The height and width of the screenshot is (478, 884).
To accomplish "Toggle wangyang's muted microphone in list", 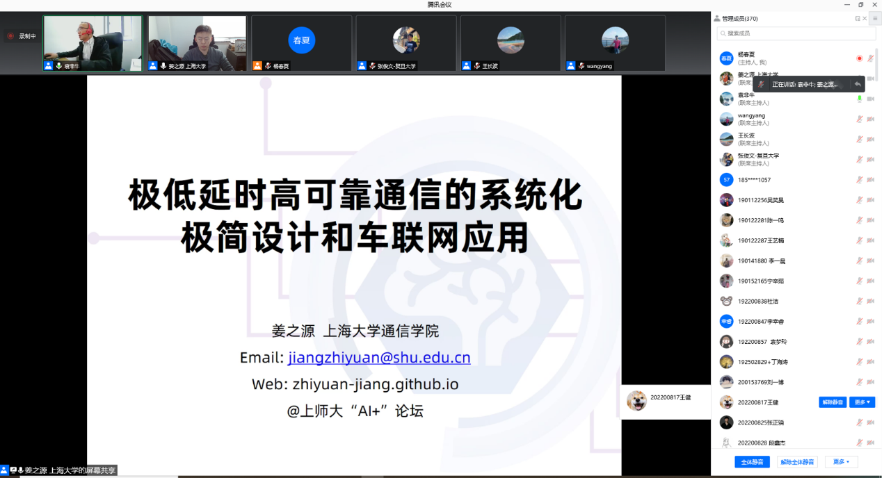I will pyautogui.click(x=860, y=119).
